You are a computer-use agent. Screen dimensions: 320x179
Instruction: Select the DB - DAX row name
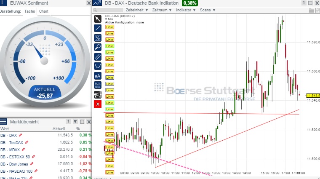(x=8, y=135)
